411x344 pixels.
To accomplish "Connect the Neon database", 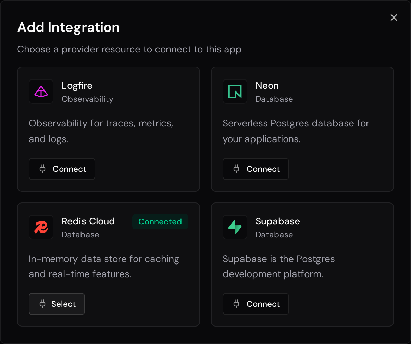I will 256,169.
